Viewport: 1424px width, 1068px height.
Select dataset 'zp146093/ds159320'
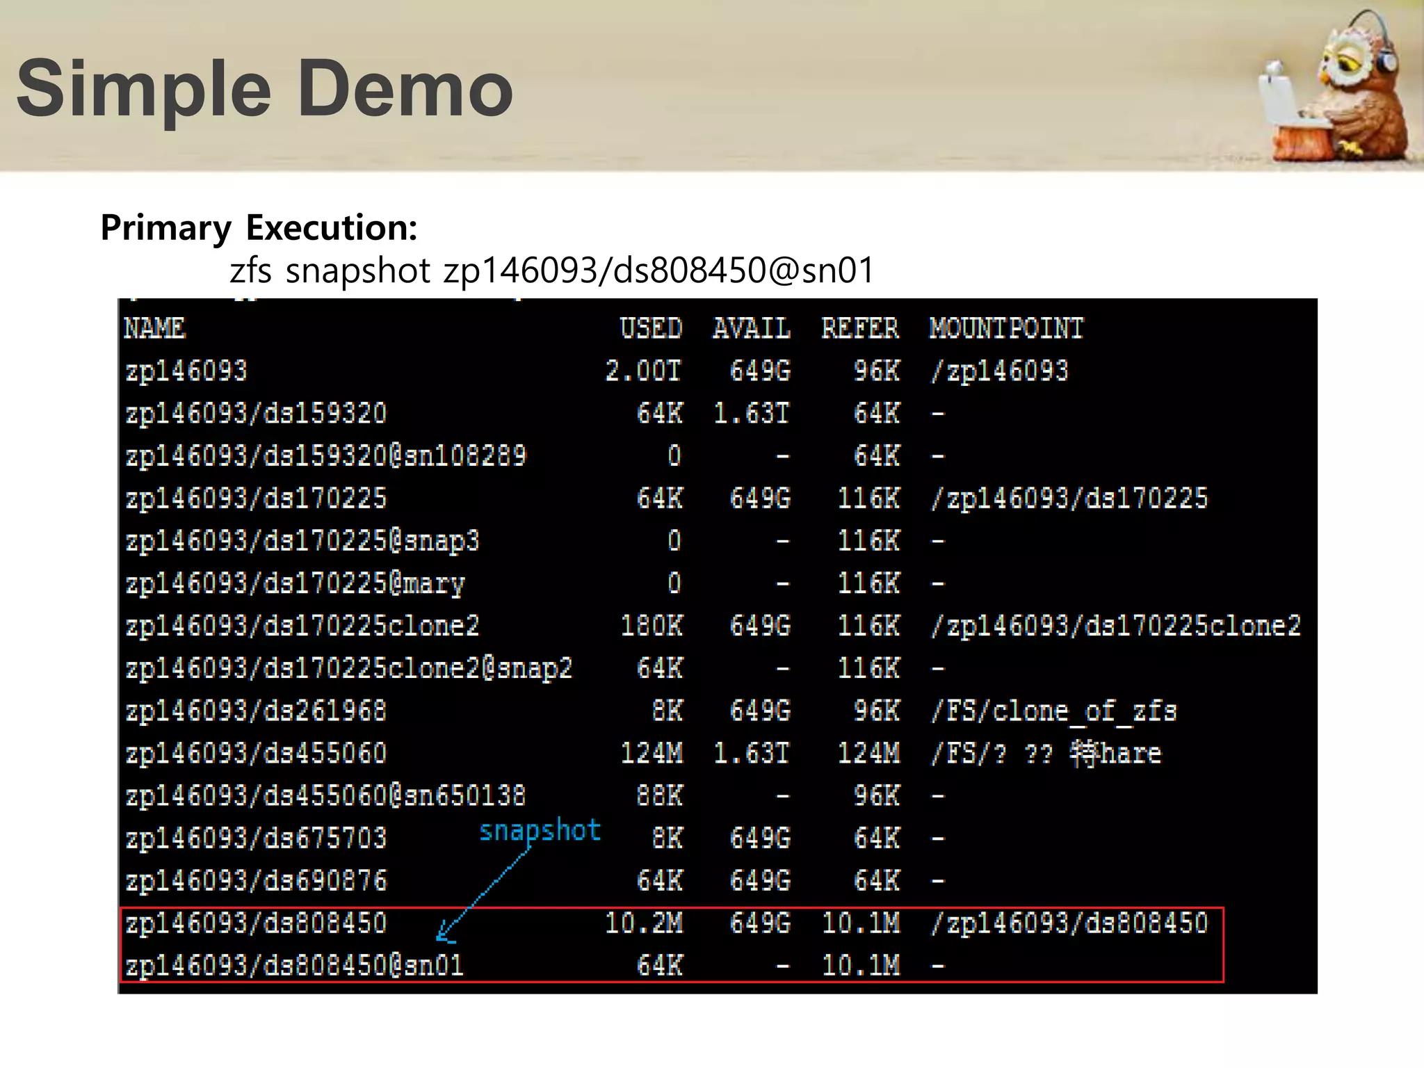point(256,413)
